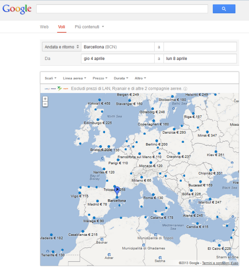Click the lun 8 aprile return date field
The width and height of the screenshot is (249, 268).
pos(200,58)
